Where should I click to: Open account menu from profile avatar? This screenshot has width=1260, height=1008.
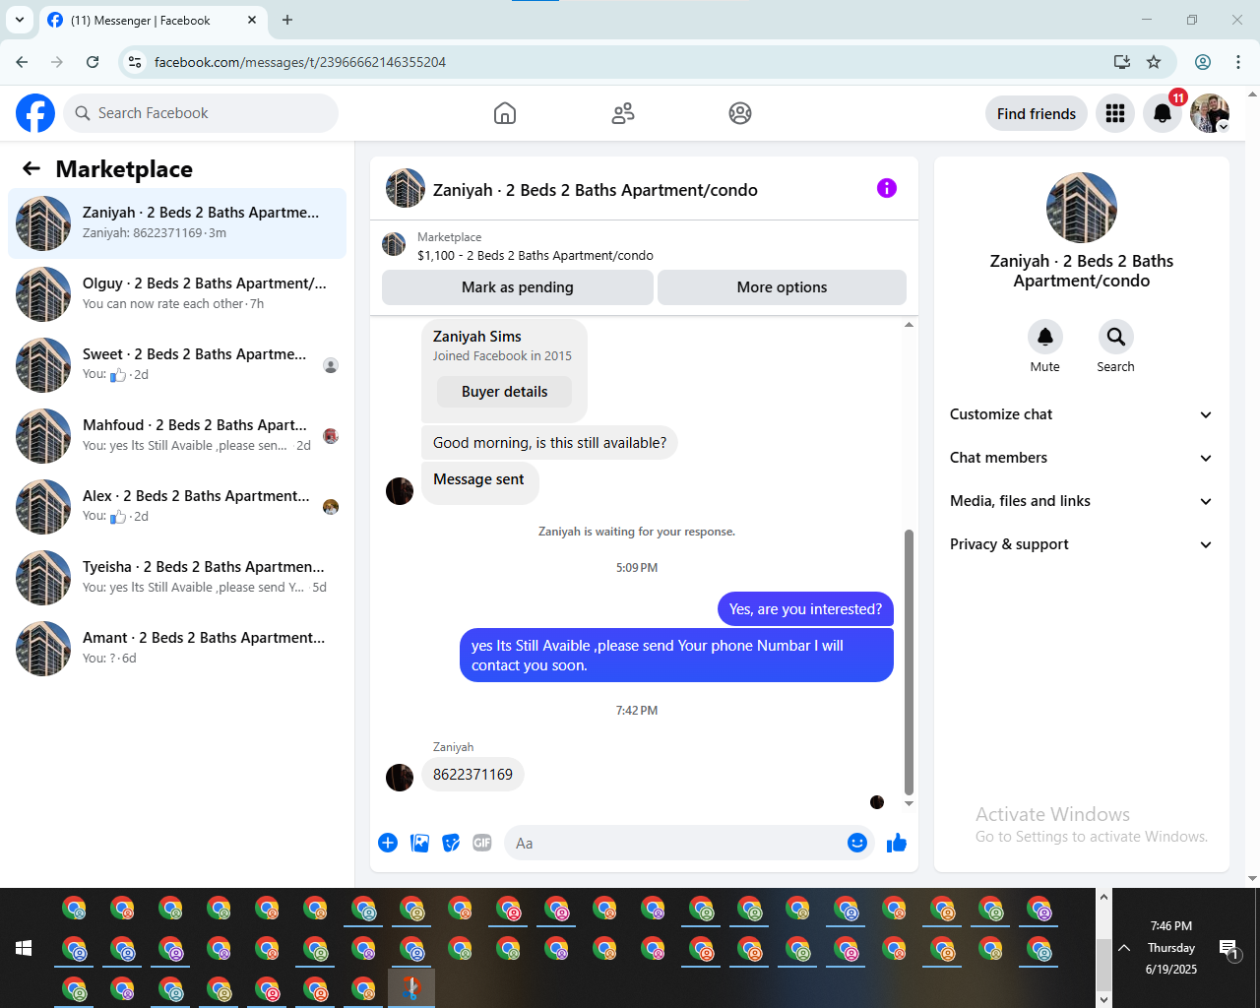pos(1210,113)
